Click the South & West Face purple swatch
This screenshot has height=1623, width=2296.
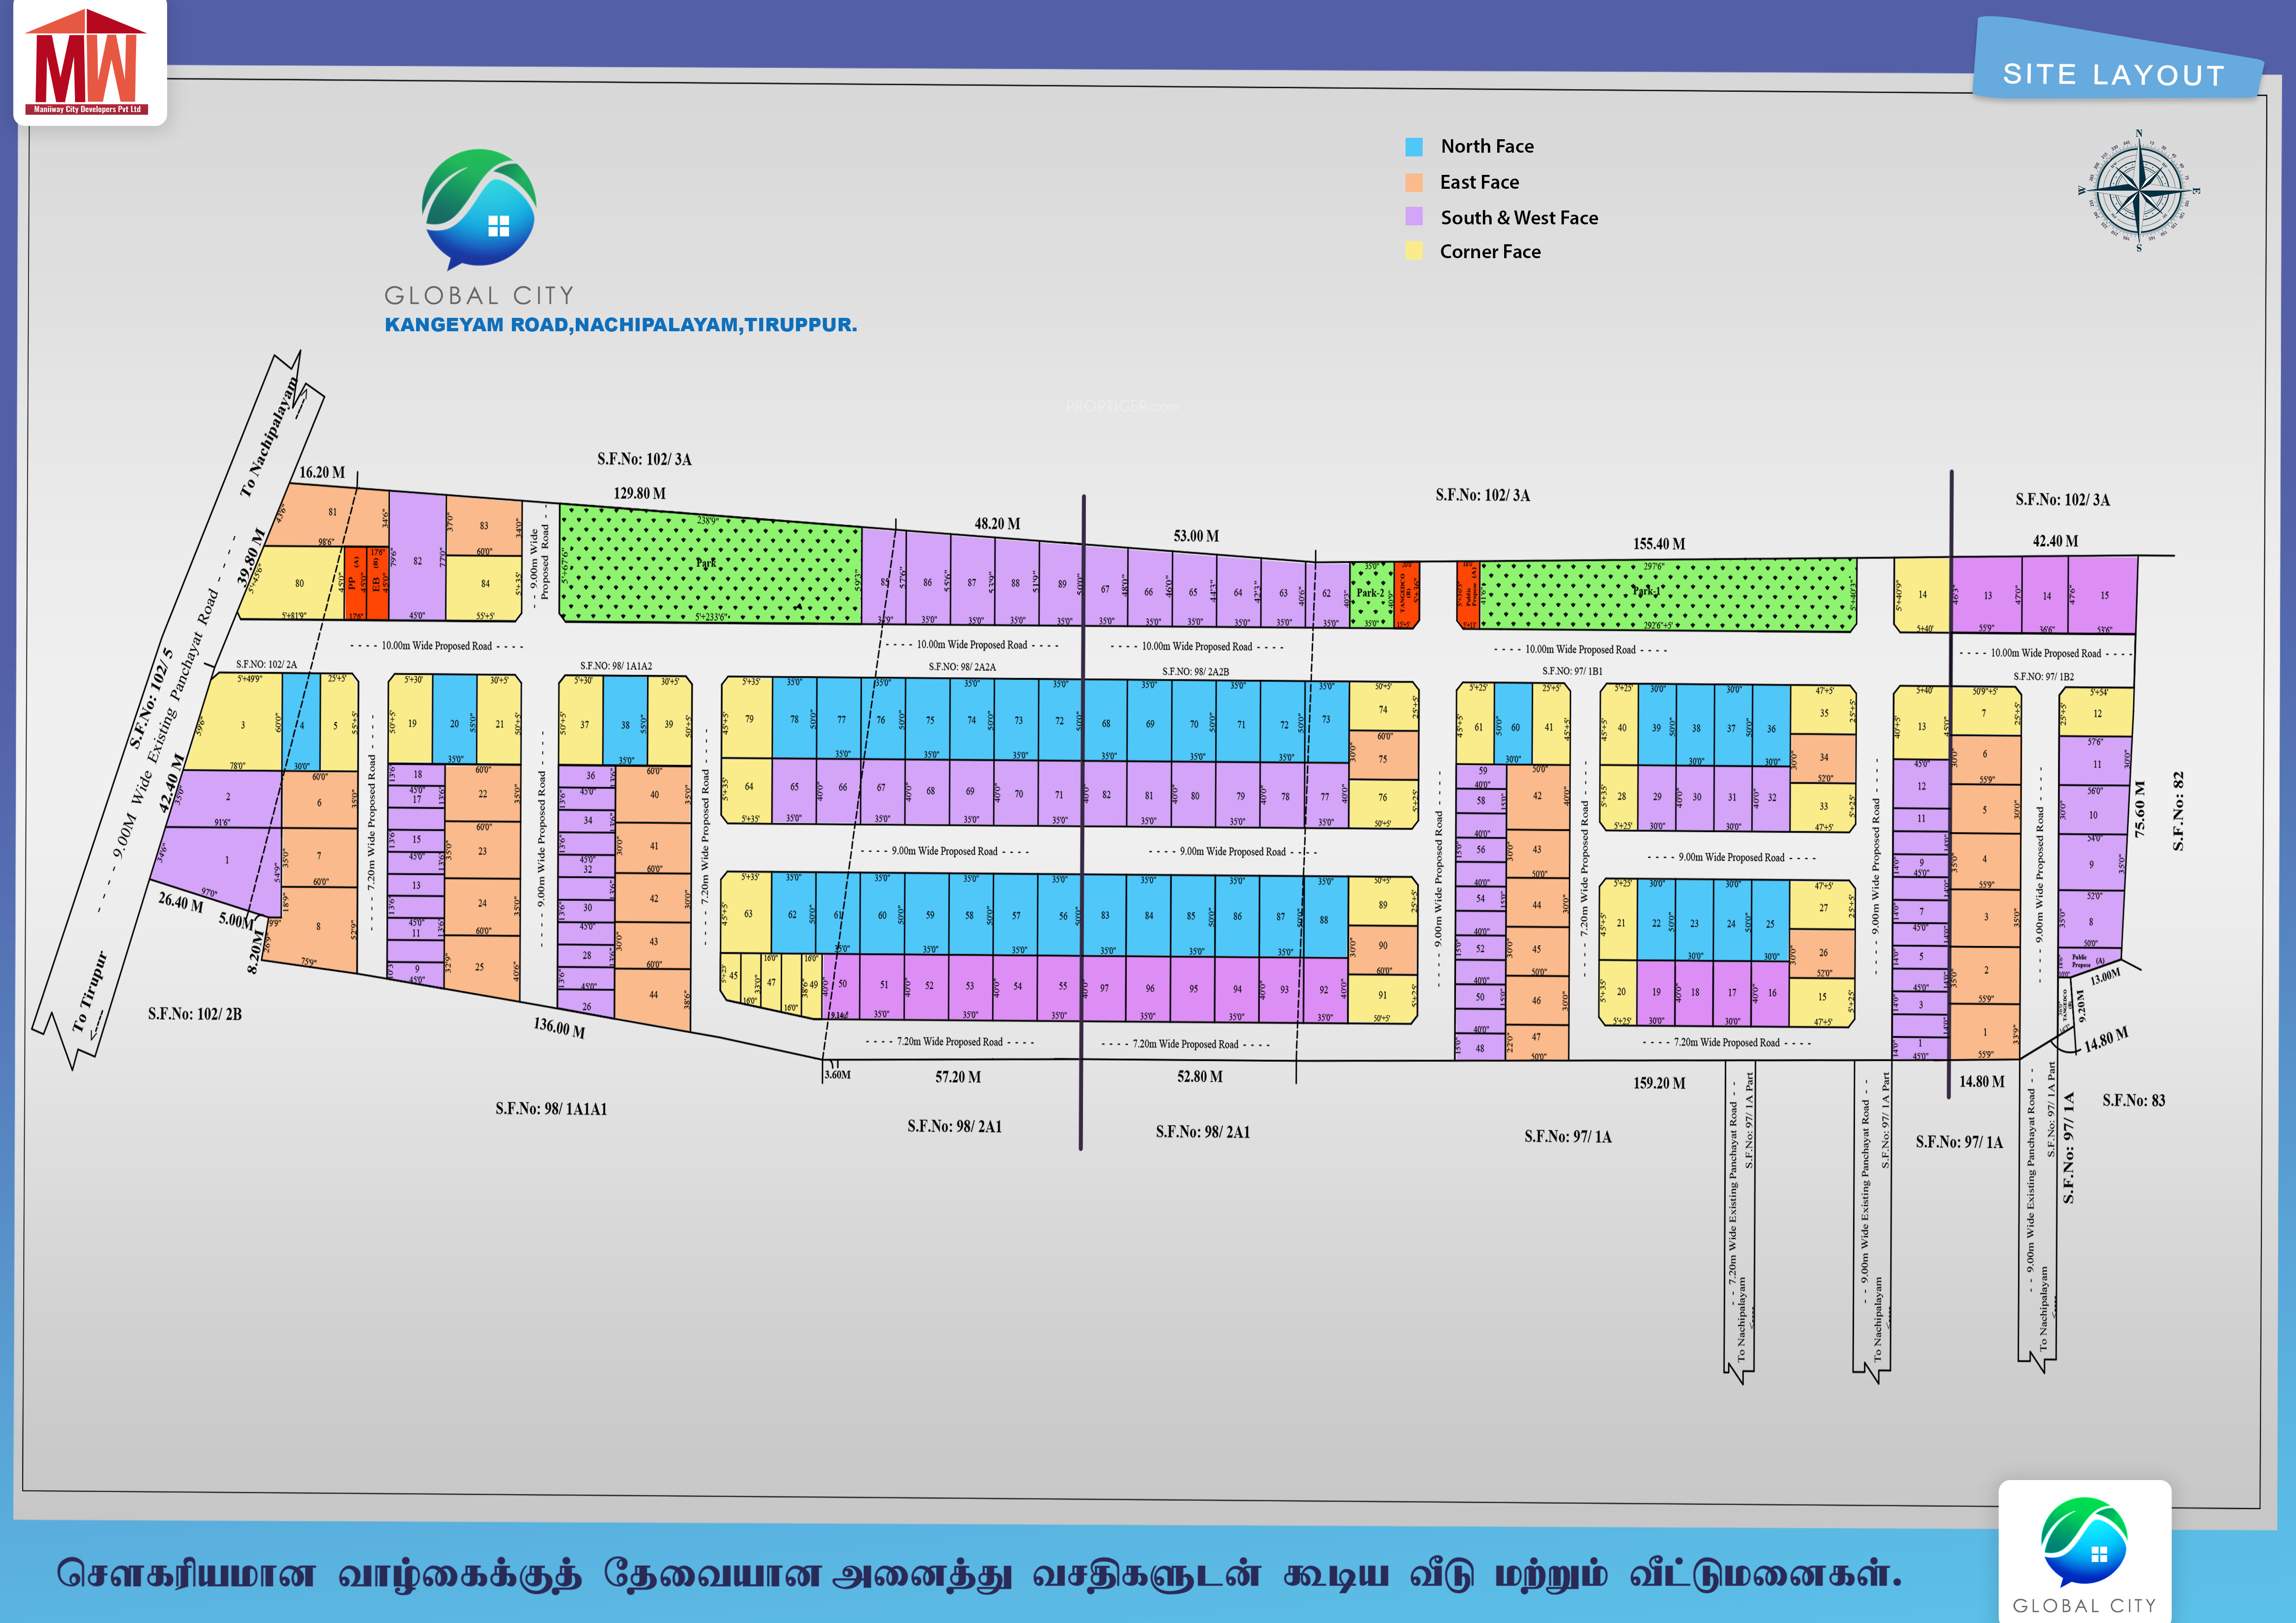(x=1414, y=217)
